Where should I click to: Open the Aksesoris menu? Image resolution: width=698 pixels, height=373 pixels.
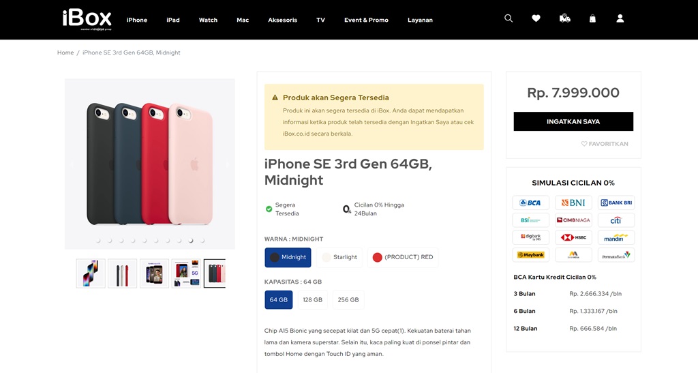click(282, 20)
